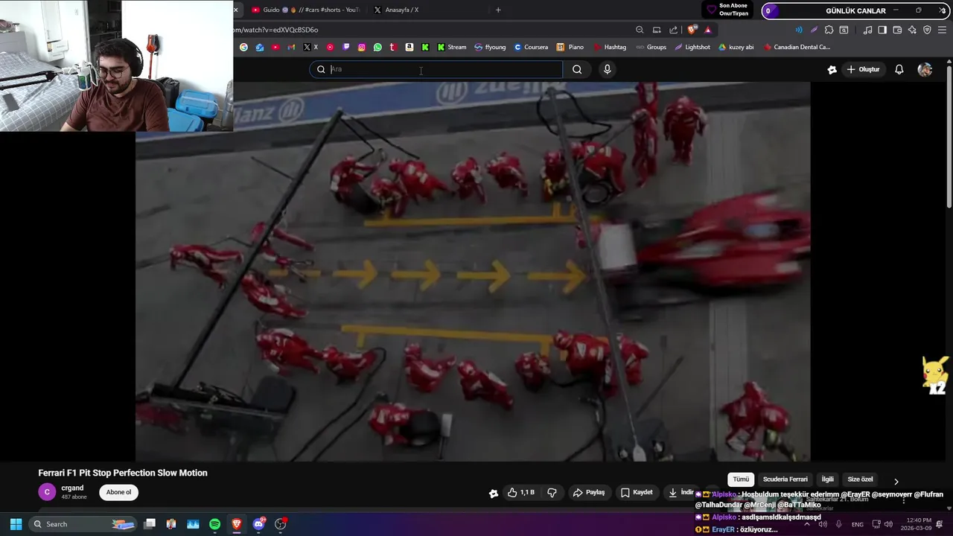953x536 pixels.
Task: Open the Coursera bookmark
Action: [530, 47]
